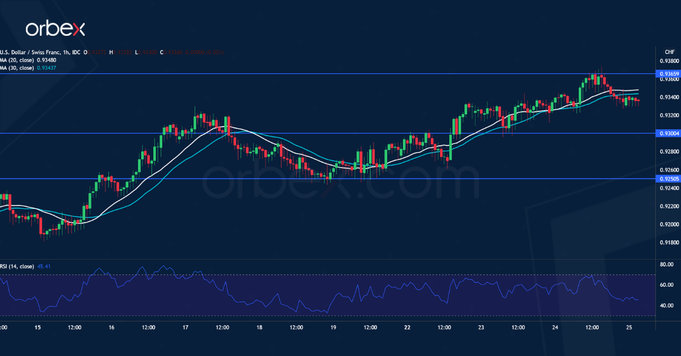Click the 12:00 timestamp under the 17th

(x=222, y=327)
